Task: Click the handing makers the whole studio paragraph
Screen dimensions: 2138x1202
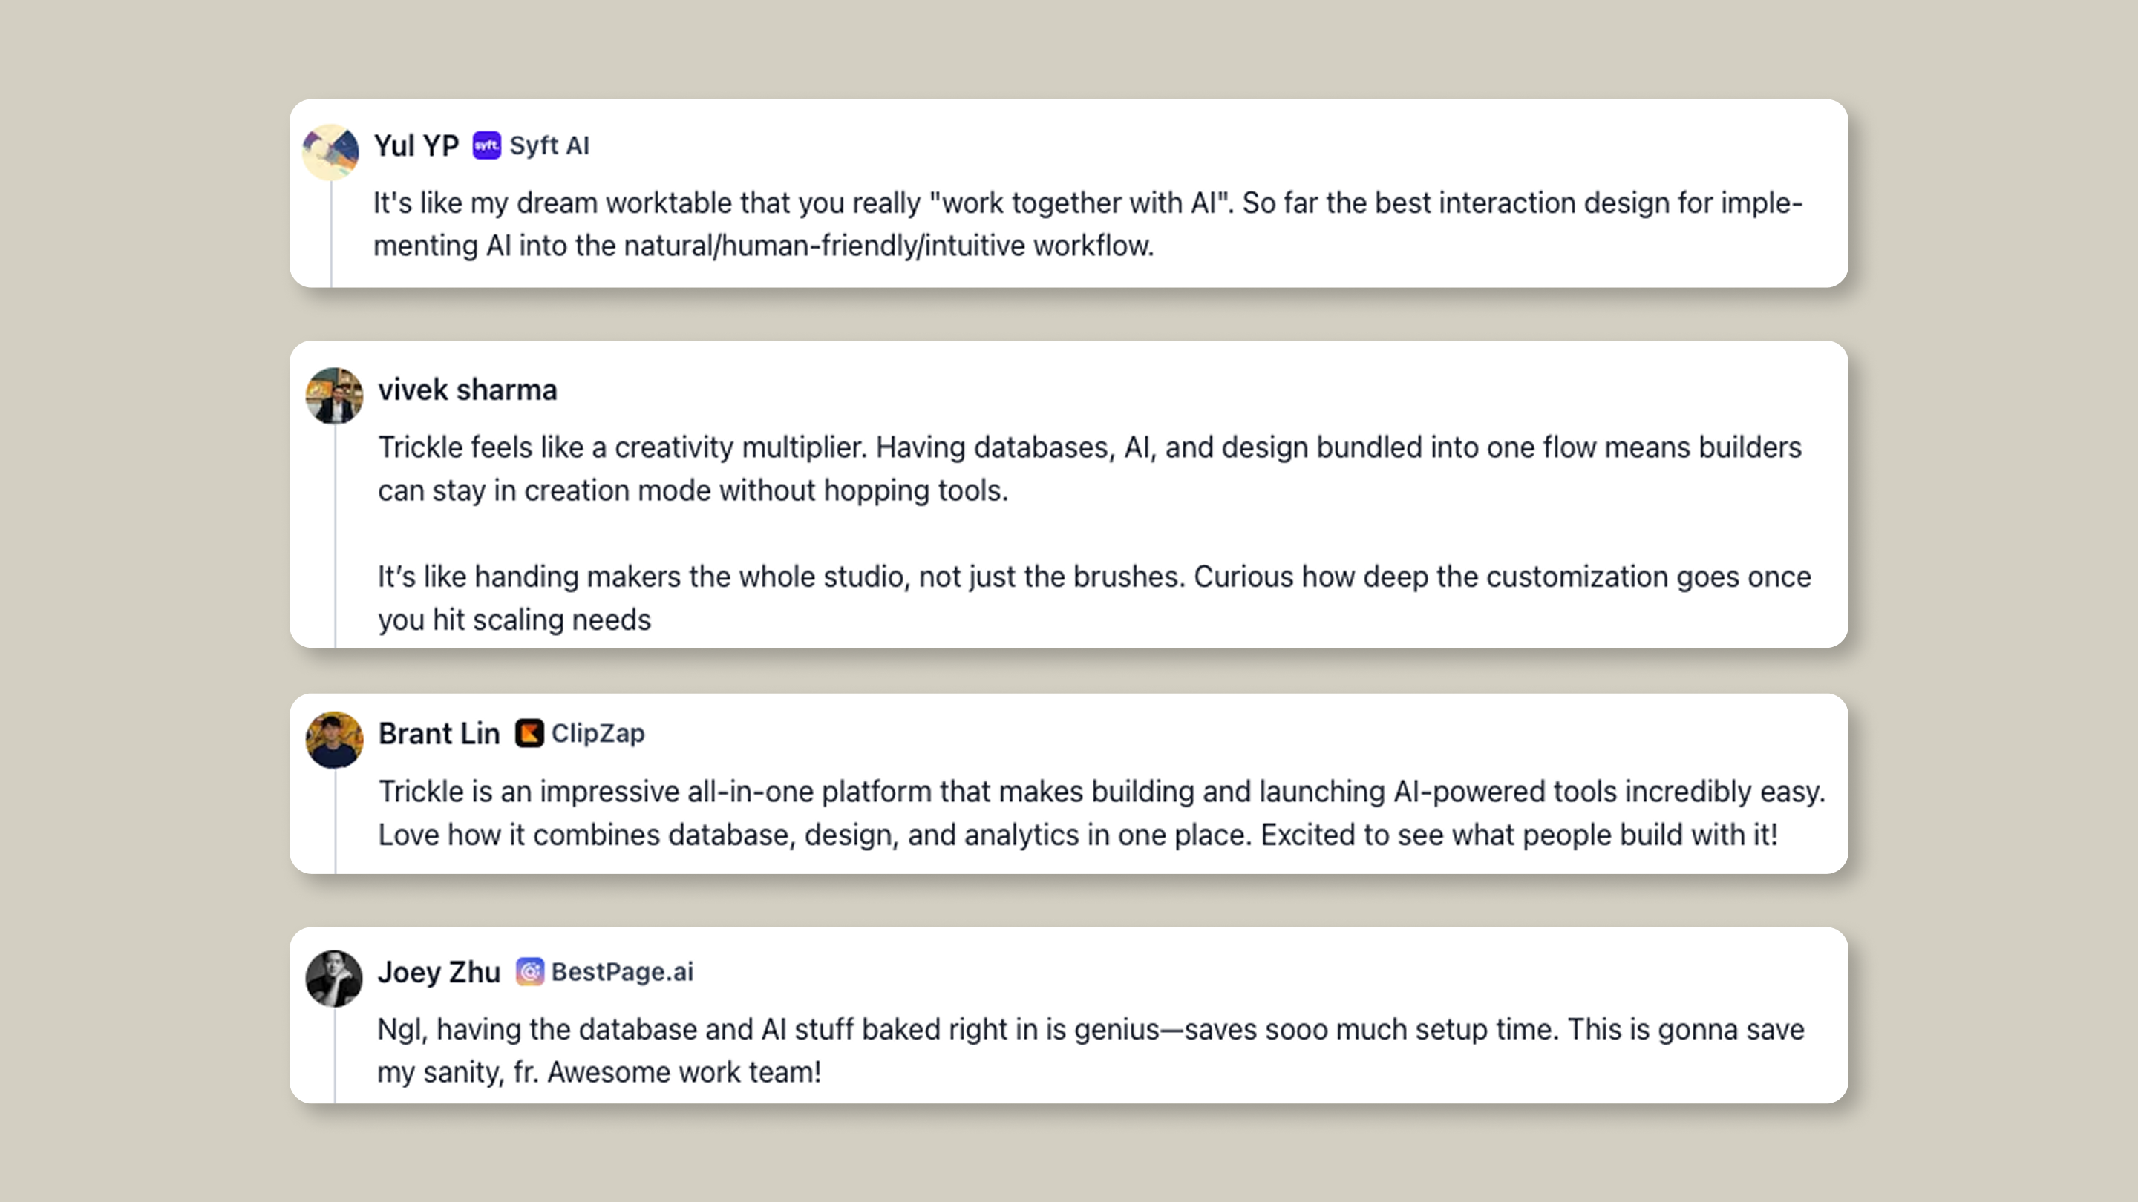Action: [x=1094, y=598]
